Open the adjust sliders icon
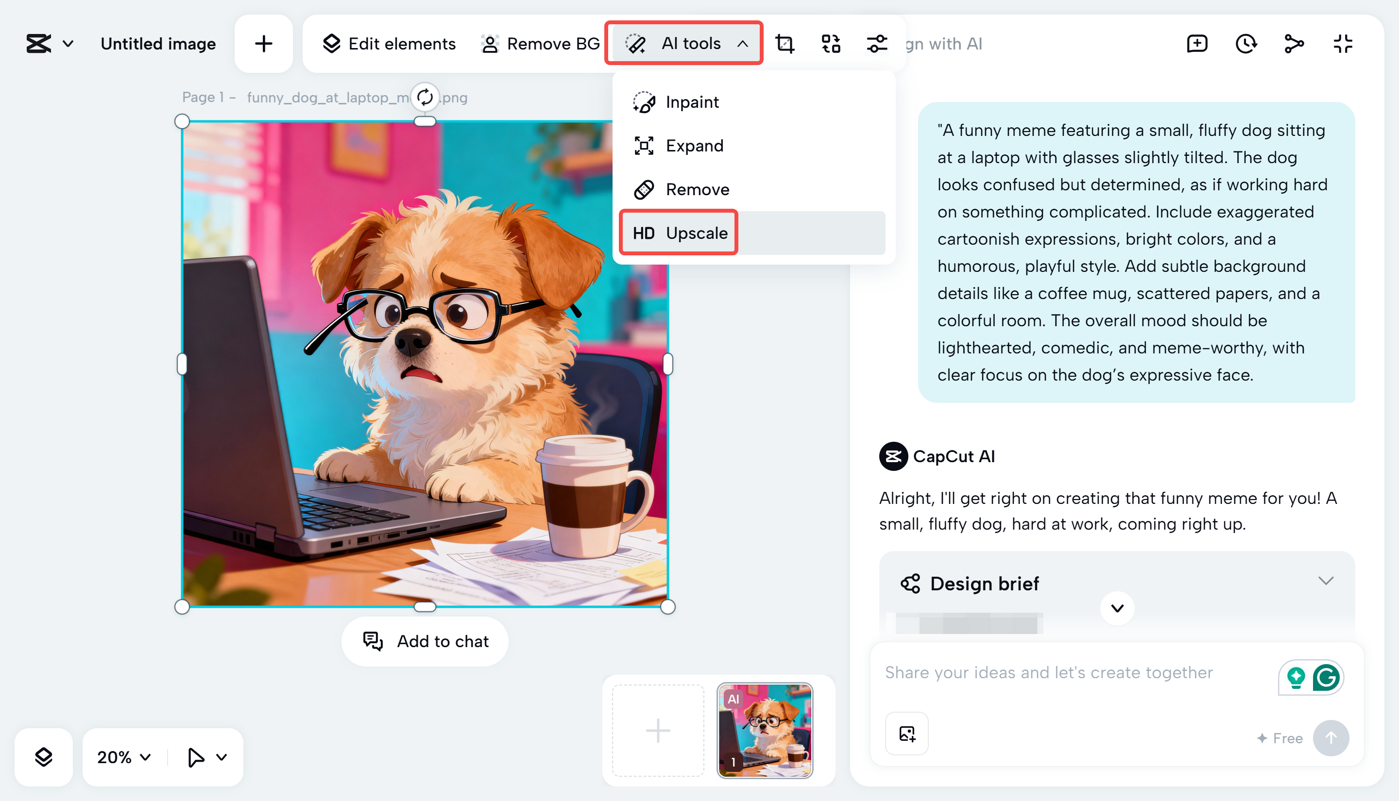This screenshot has width=1399, height=801. point(877,44)
